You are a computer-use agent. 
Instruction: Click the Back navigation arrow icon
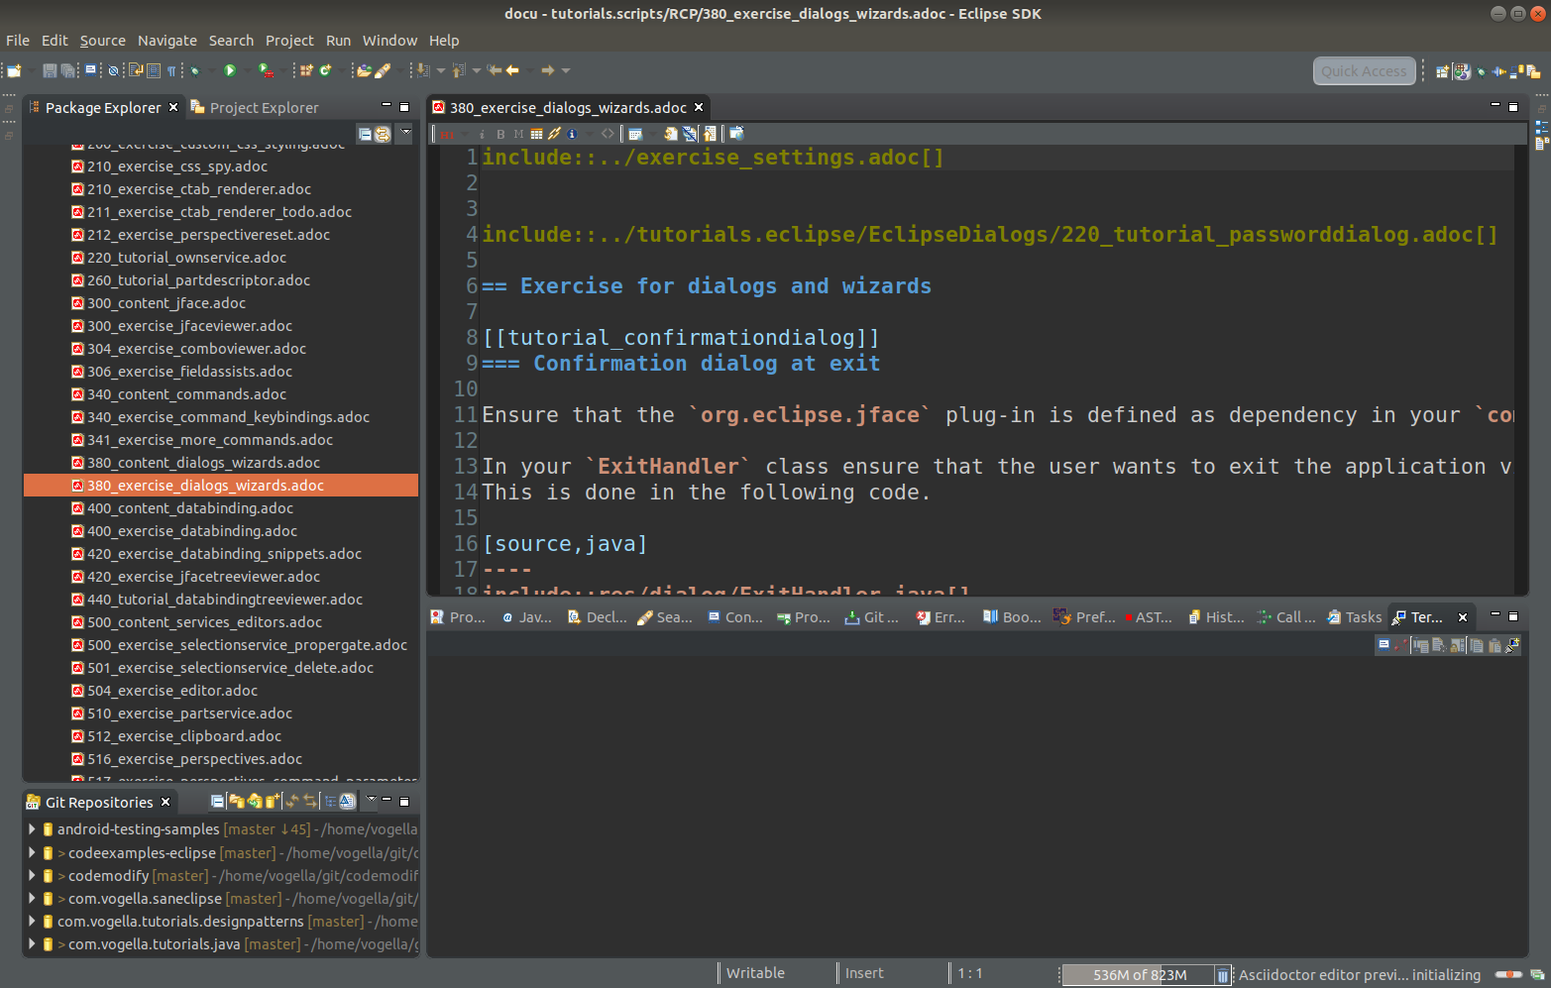pos(510,69)
